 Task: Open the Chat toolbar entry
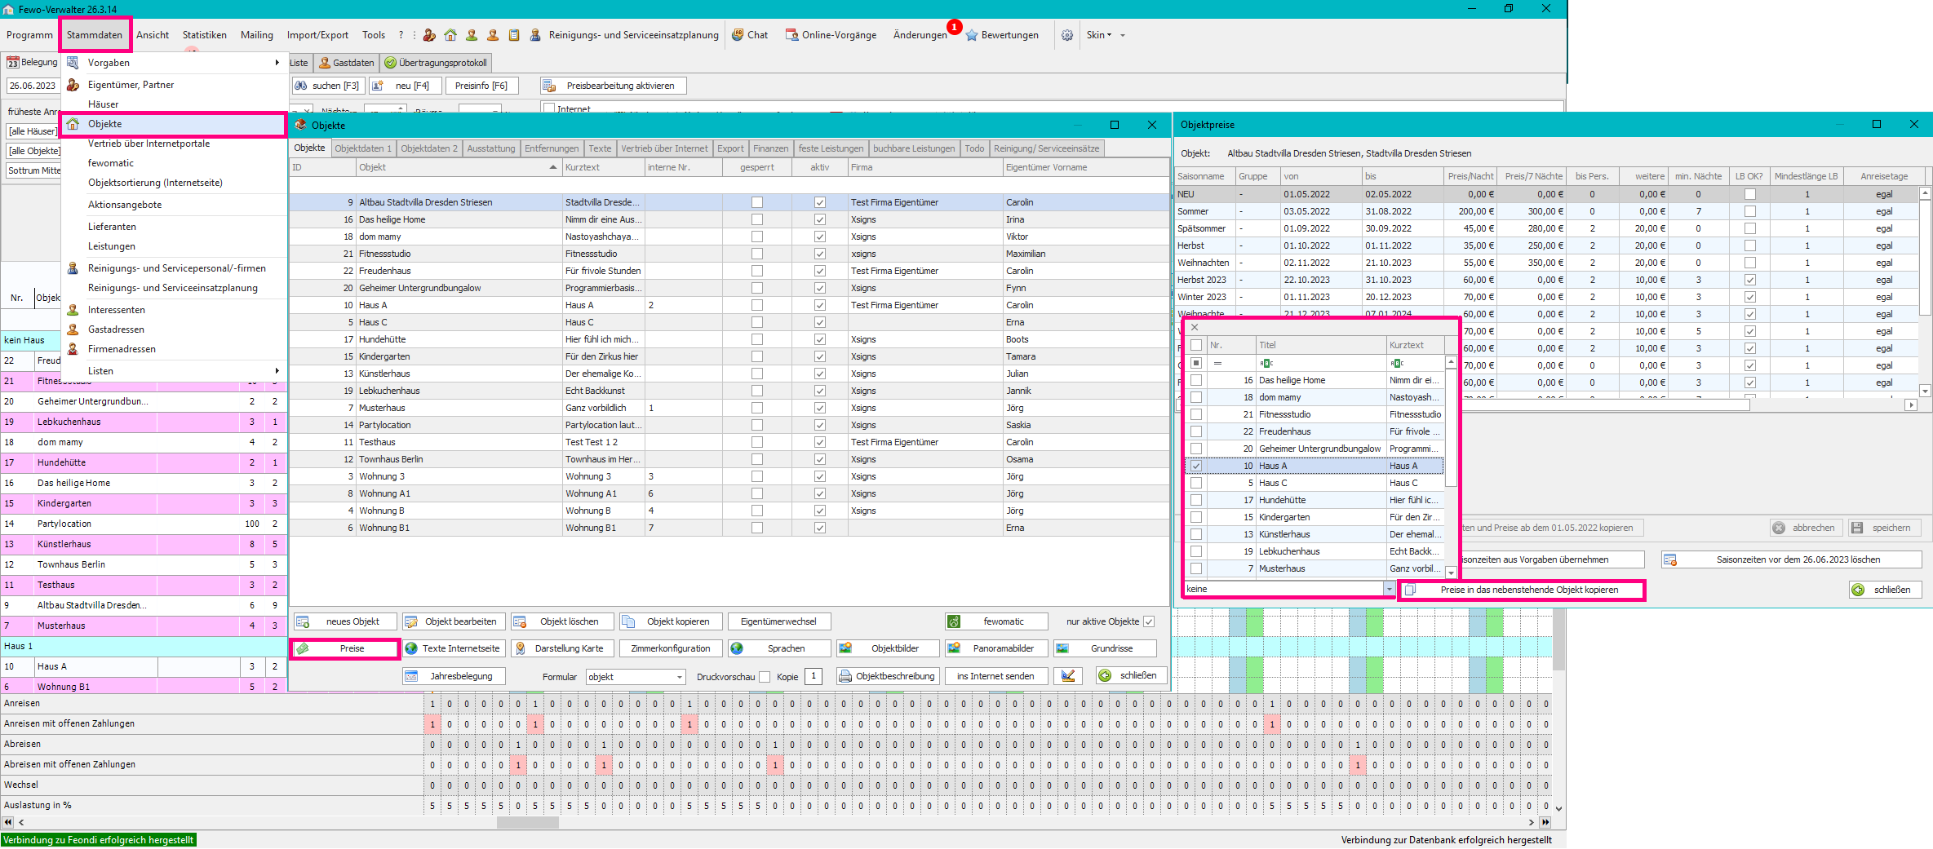pyautogui.click(x=750, y=35)
